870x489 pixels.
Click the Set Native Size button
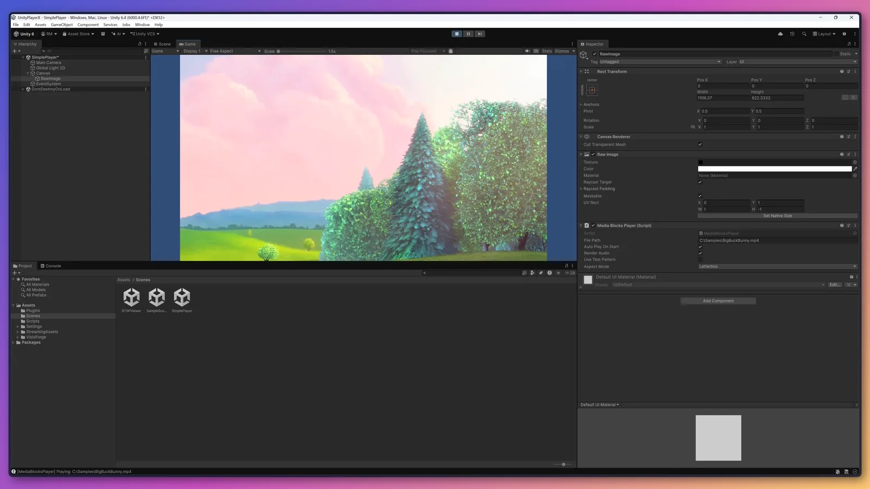pos(778,216)
